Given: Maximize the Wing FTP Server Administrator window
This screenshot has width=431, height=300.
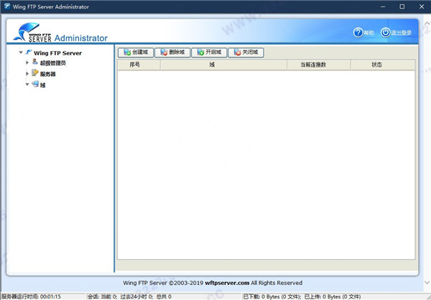Looking at the screenshot, I should pos(402,6).
